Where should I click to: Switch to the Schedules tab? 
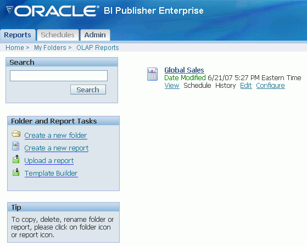tap(58, 35)
